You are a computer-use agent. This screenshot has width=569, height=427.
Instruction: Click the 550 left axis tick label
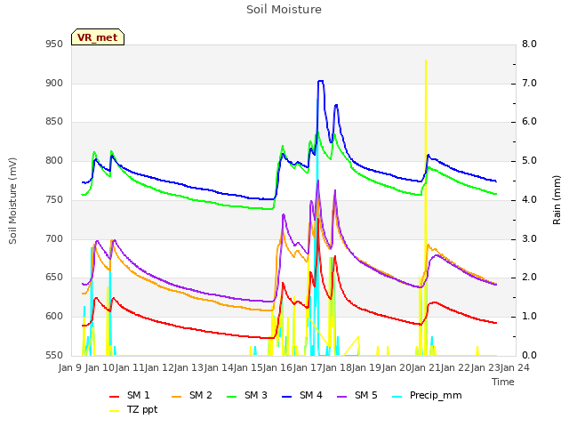click(x=54, y=355)
